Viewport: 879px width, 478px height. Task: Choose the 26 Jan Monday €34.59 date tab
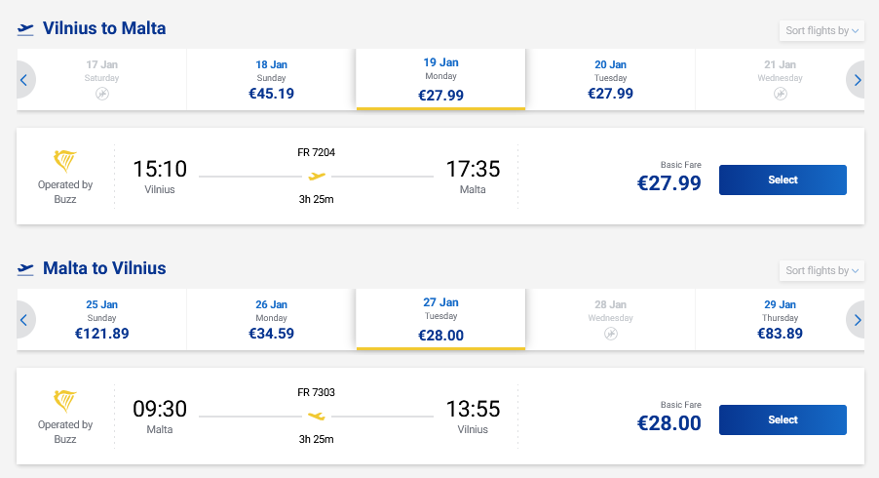click(272, 319)
